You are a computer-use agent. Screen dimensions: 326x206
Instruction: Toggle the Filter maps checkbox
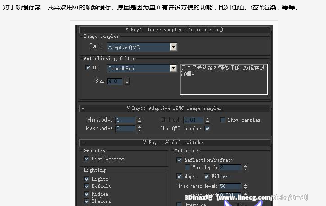(x=206, y=176)
